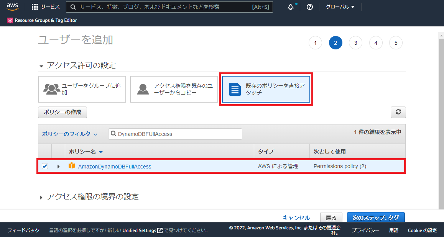Choose attach existing policies directly option
Screen dimensions: 444x237
pos(266,89)
